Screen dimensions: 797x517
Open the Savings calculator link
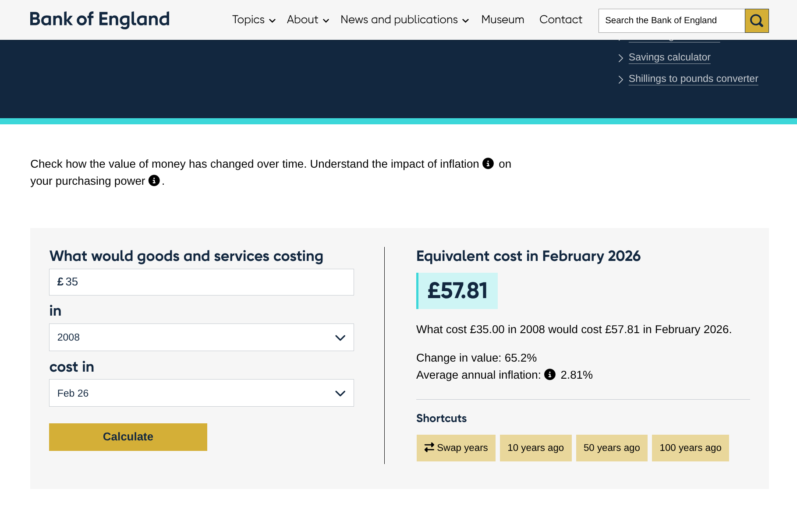pos(669,57)
